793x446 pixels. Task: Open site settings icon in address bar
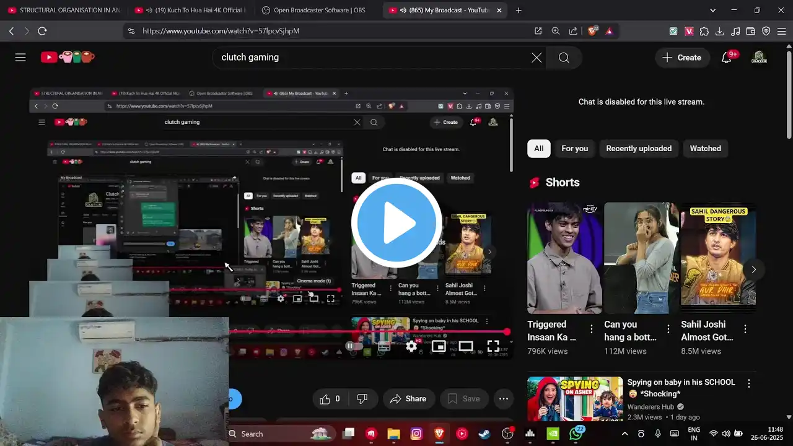(x=131, y=31)
